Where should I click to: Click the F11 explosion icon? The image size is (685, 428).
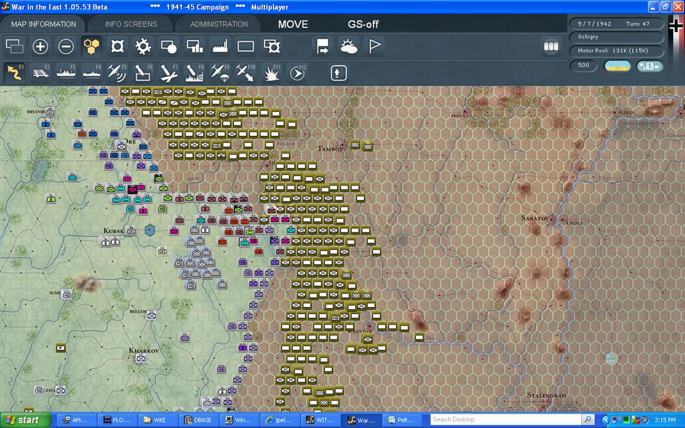click(272, 72)
